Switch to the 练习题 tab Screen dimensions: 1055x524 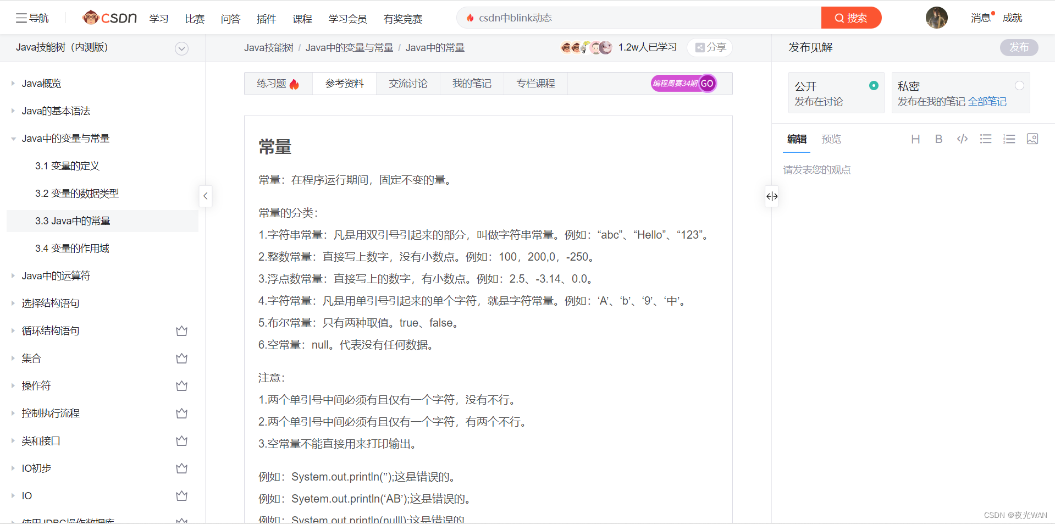pyautogui.click(x=278, y=84)
